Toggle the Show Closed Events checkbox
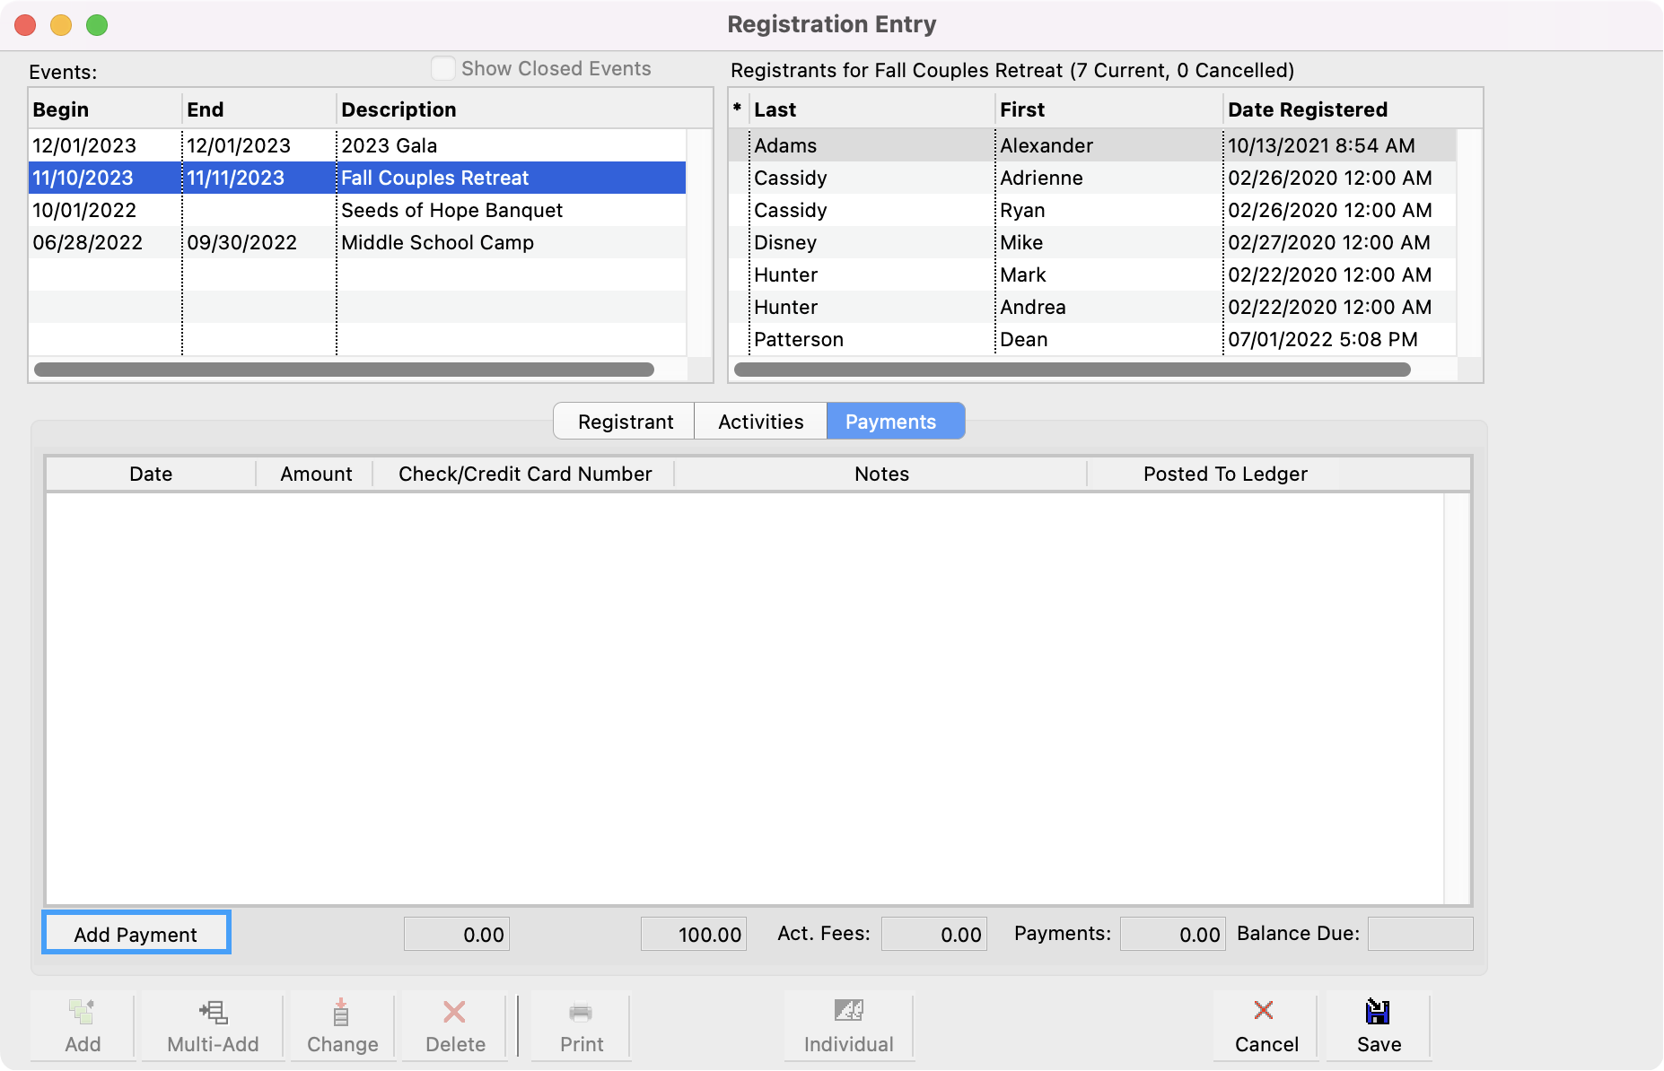1664x1071 pixels. (443, 69)
